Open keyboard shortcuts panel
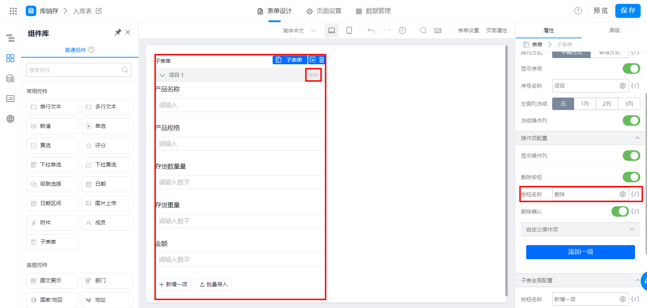 click(x=438, y=31)
